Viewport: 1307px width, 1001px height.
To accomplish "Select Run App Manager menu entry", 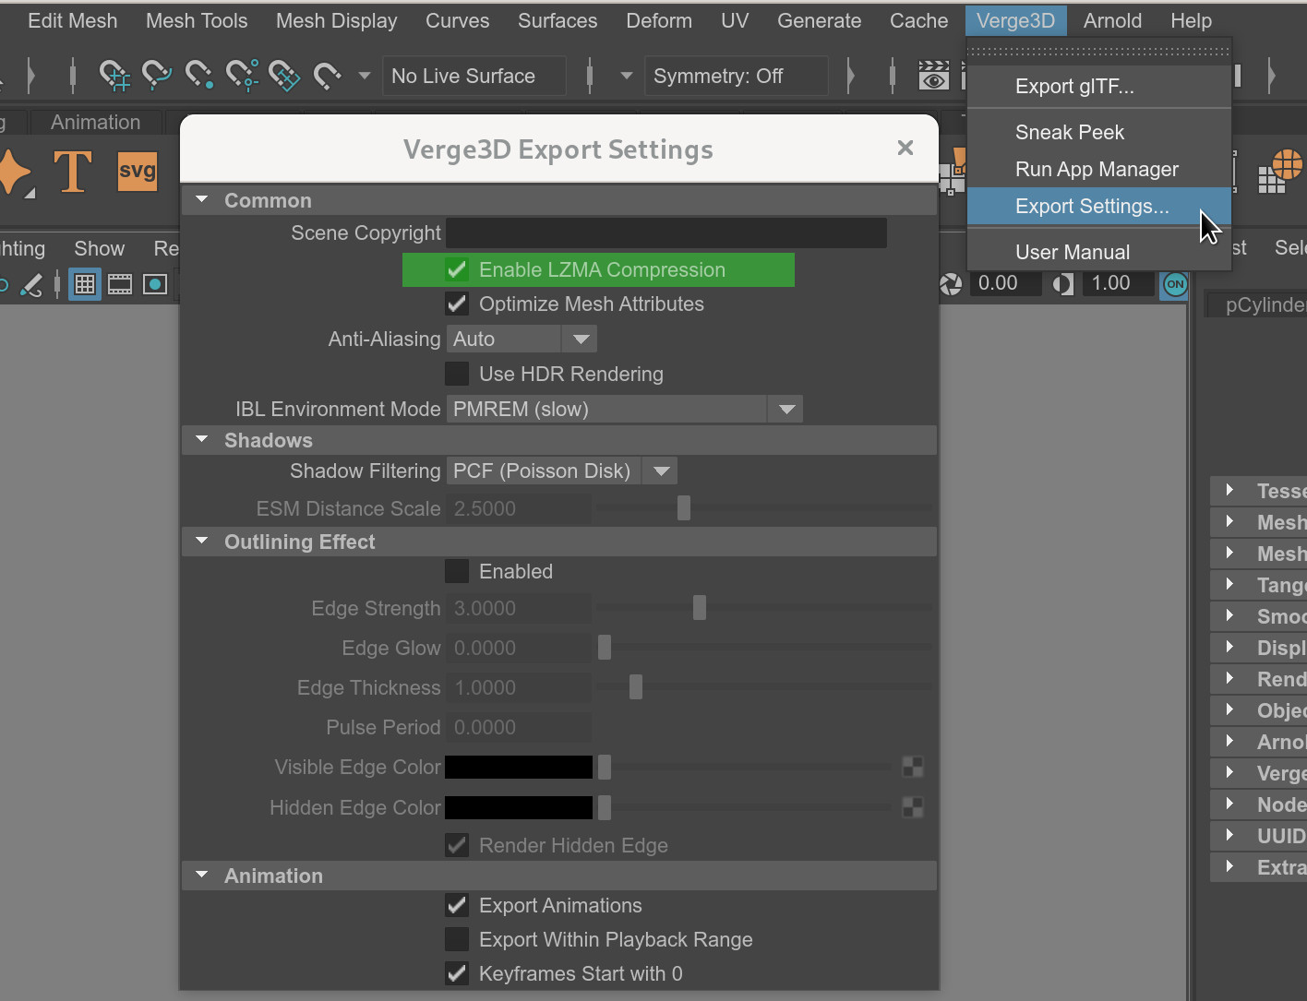I will 1099,169.
